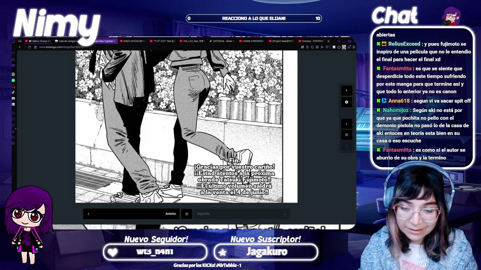The height and width of the screenshot is (270, 481).
Task: Open the extensions cube toolbar icon
Action: [x=339, y=47]
